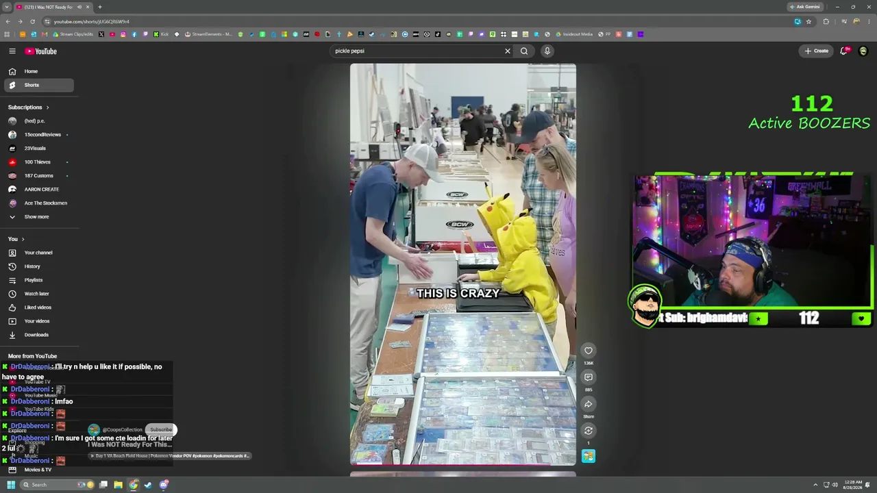Open Movies & TV
This screenshot has height=493, width=877.
tap(38, 470)
